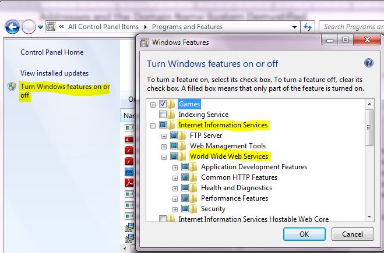Toggle Health and Diagnostics checkbox

pos(185,188)
